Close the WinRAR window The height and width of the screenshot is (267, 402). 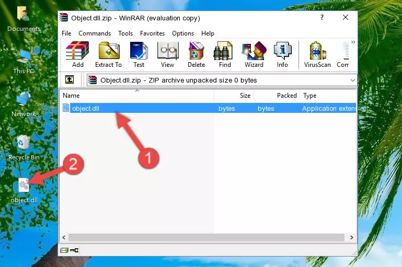point(346,17)
